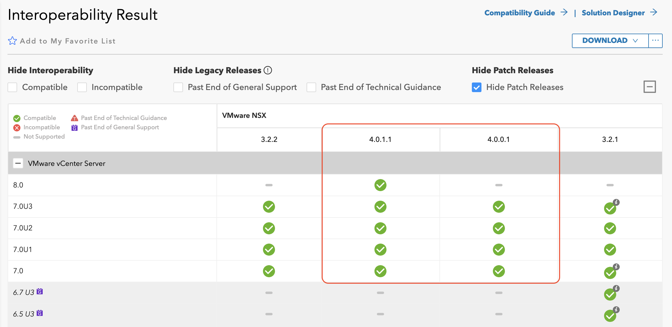Select the vCenter 6.5 U3 row label
This screenshot has width=672, height=327.
pos(23,314)
